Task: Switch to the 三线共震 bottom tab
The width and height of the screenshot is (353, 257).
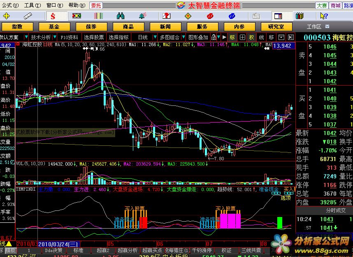Action: 251,250
